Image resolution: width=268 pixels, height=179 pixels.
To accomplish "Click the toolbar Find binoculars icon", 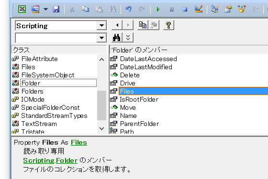I will (x=112, y=9).
